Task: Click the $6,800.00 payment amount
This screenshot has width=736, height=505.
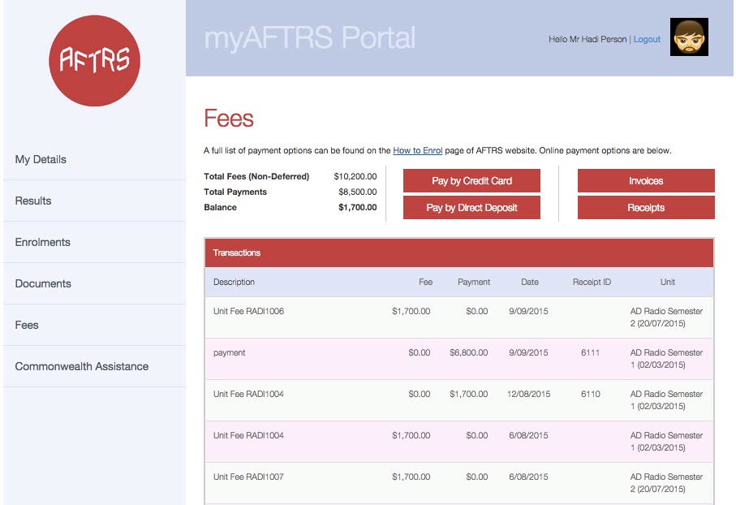Action: 468,352
